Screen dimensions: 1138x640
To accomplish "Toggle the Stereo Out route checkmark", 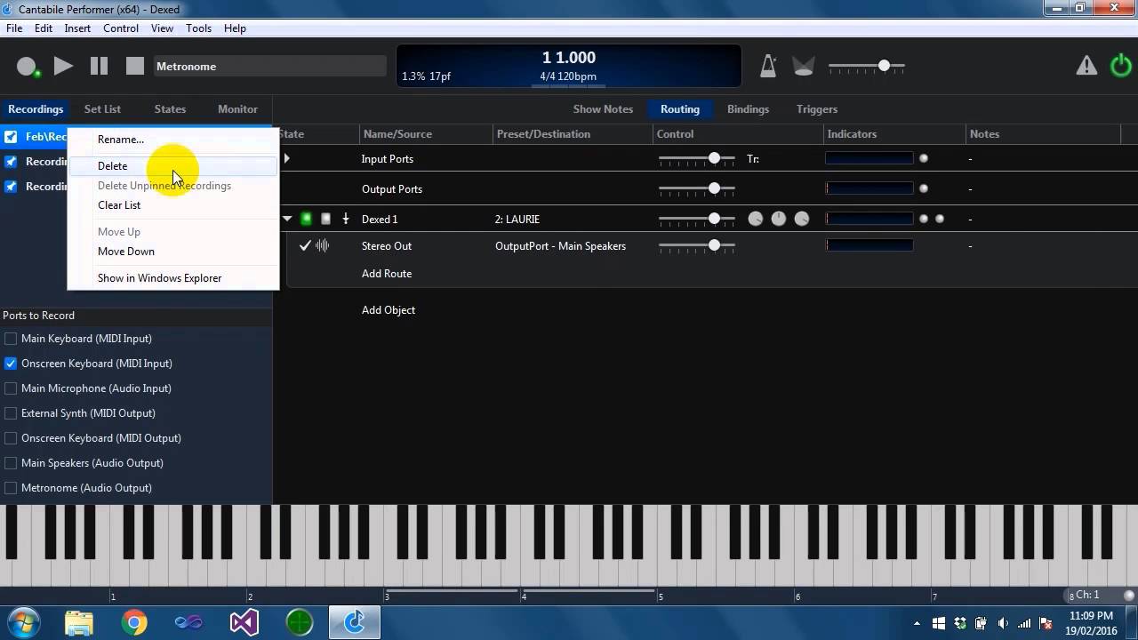I will [305, 246].
